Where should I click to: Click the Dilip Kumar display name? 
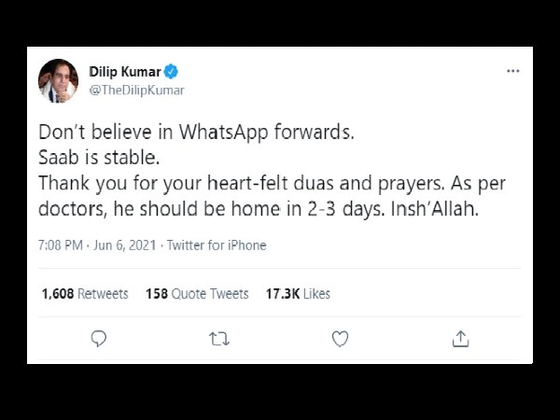tap(125, 72)
